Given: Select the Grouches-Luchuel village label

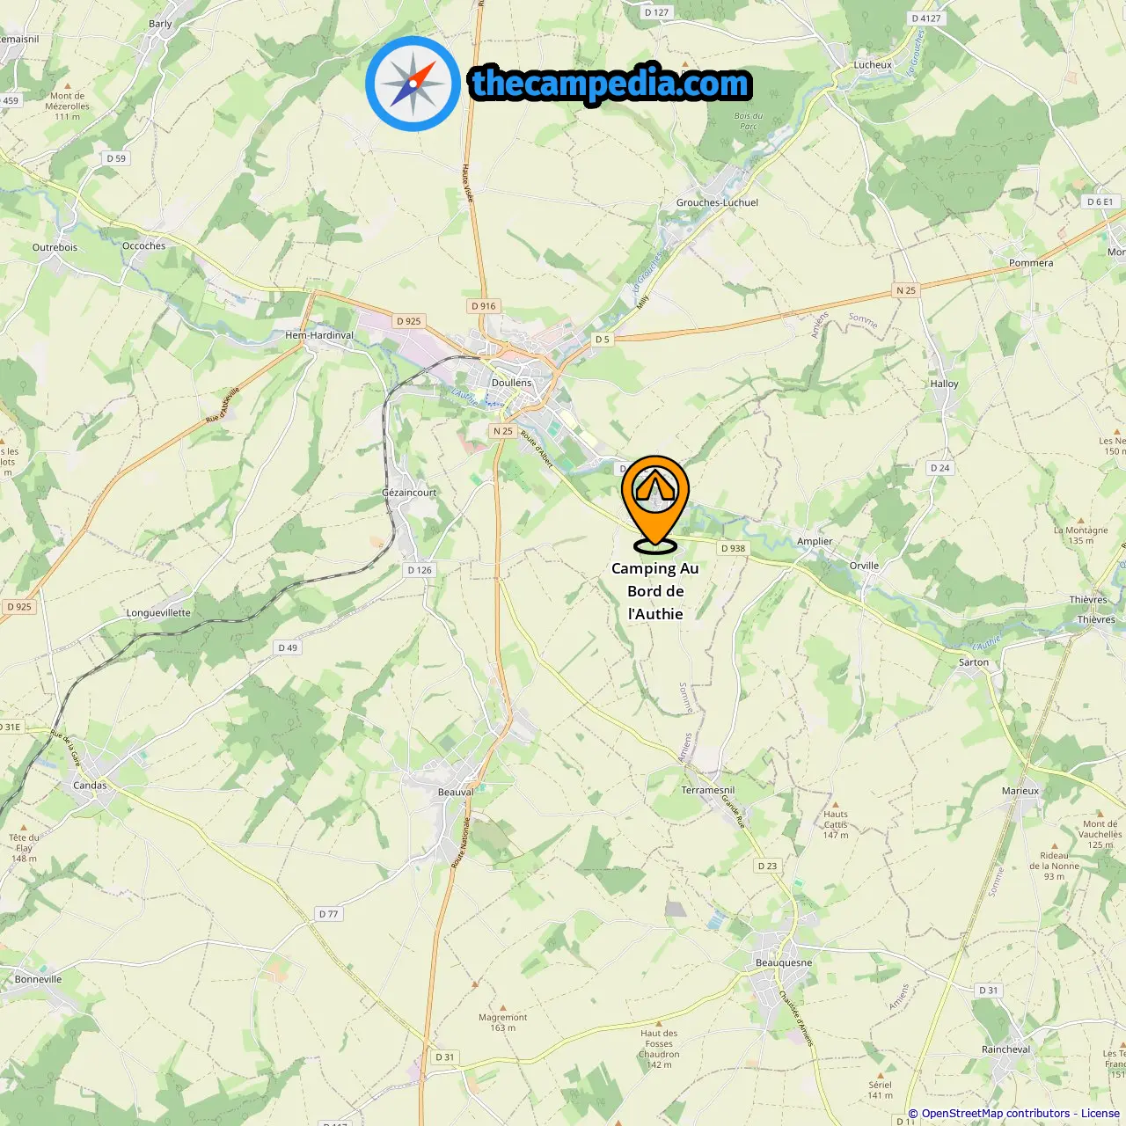Looking at the screenshot, I should (x=717, y=202).
